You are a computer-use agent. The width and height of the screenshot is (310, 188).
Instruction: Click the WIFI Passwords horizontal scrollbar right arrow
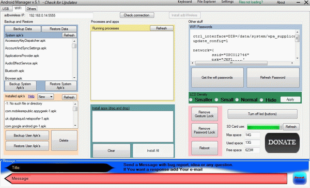click(x=292, y=63)
